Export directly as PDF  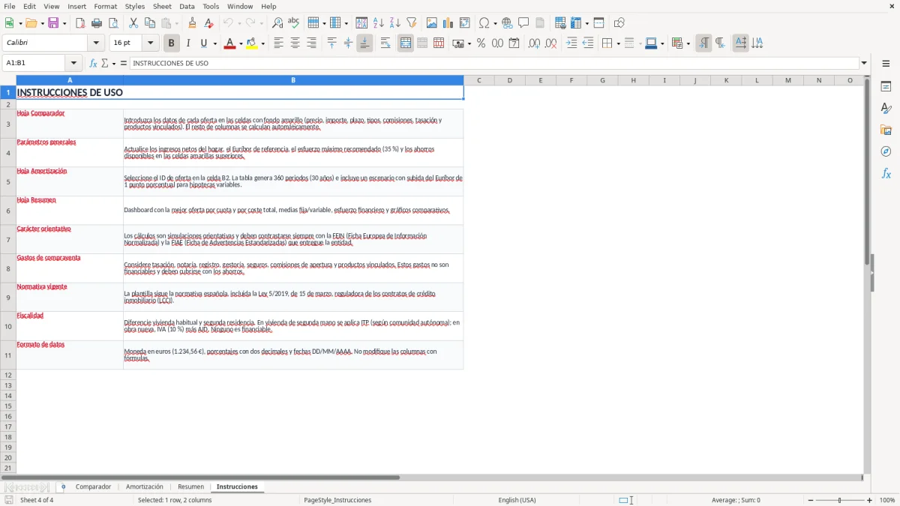point(80,23)
